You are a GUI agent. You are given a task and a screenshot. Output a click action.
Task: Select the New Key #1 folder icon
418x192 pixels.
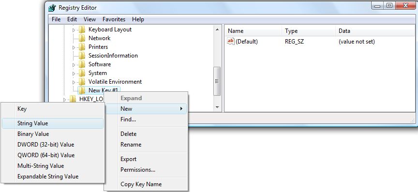[x=82, y=90]
